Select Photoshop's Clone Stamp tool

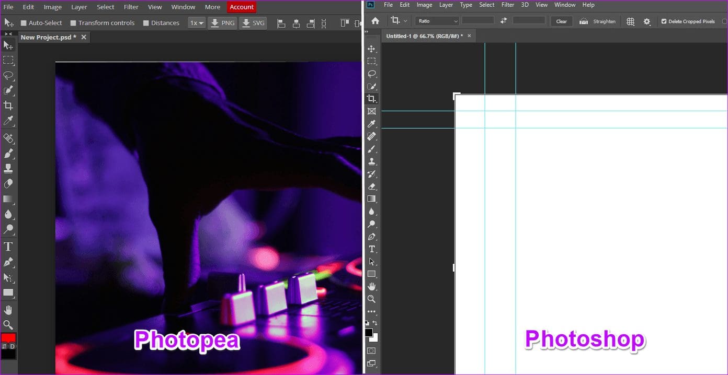click(371, 161)
